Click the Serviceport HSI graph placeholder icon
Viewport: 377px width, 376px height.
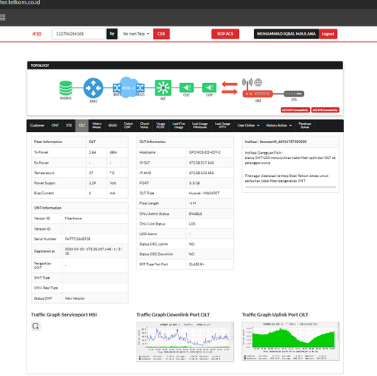35,326
